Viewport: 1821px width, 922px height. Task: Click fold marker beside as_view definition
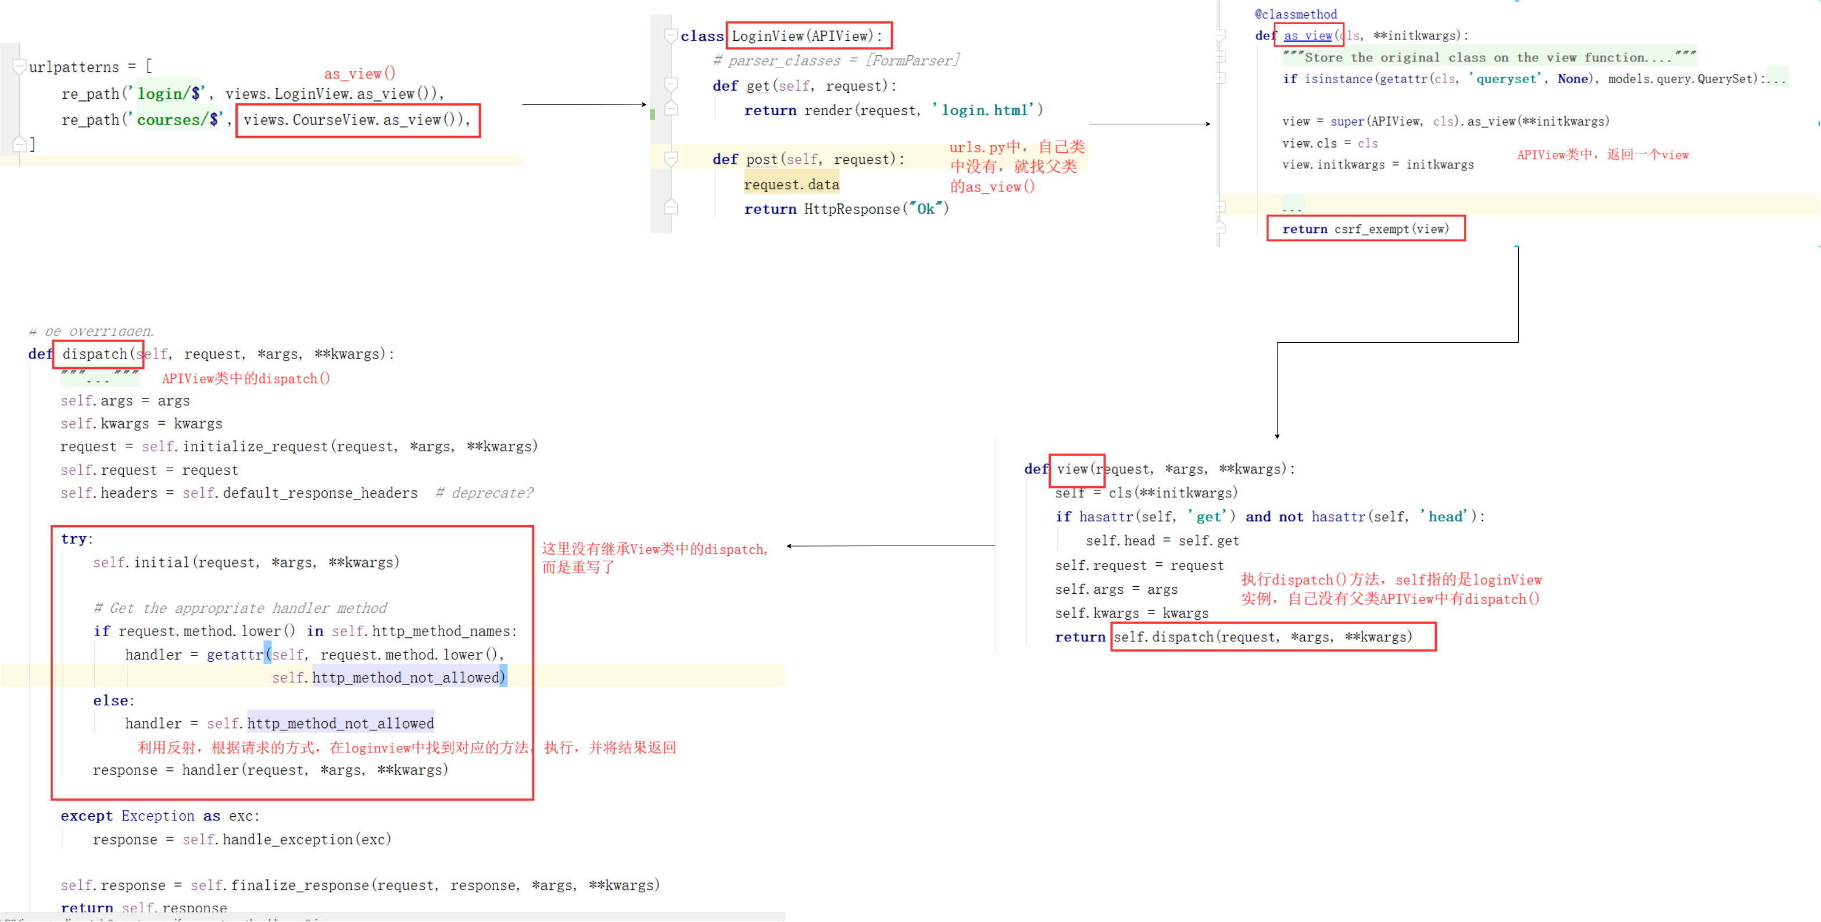tap(1221, 35)
